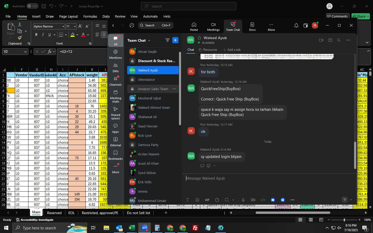Toggle Underline in Excel ribbon
The image size is (373, 233).
click(49, 35)
